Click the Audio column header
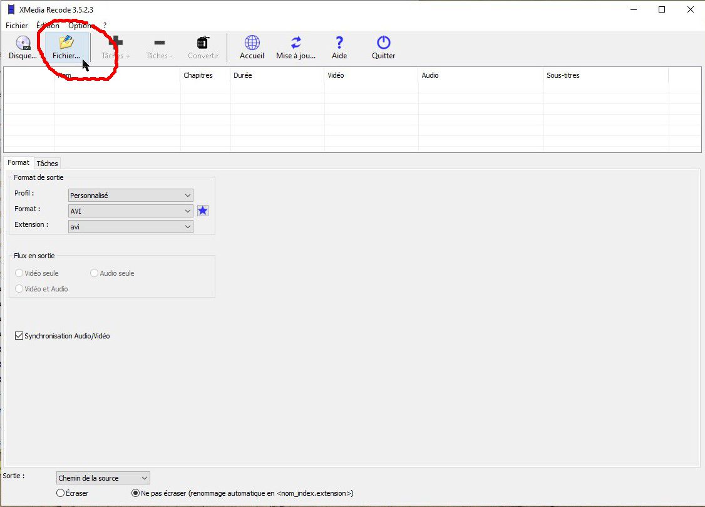Image resolution: width=705 pixels, height=507 pixels. coord(481,75)
